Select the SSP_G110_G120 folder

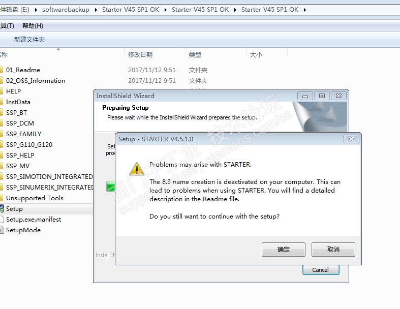pyautogui.click(x=29, y=145)
